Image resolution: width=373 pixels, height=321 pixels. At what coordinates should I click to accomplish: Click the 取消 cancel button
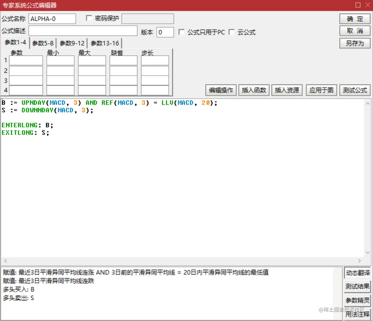[x=355, y=31]
